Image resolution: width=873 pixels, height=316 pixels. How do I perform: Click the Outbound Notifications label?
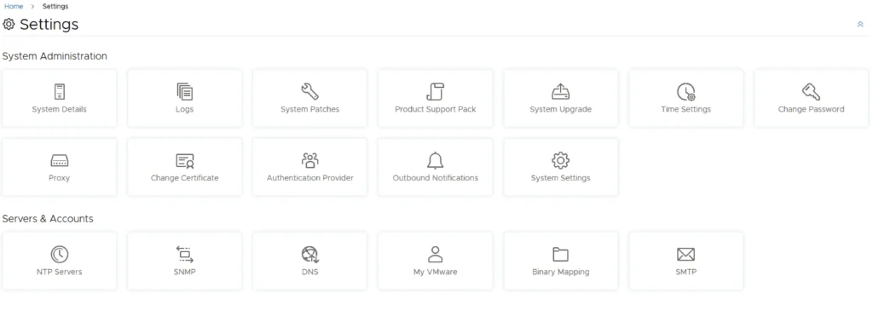[x=436, y=178]
